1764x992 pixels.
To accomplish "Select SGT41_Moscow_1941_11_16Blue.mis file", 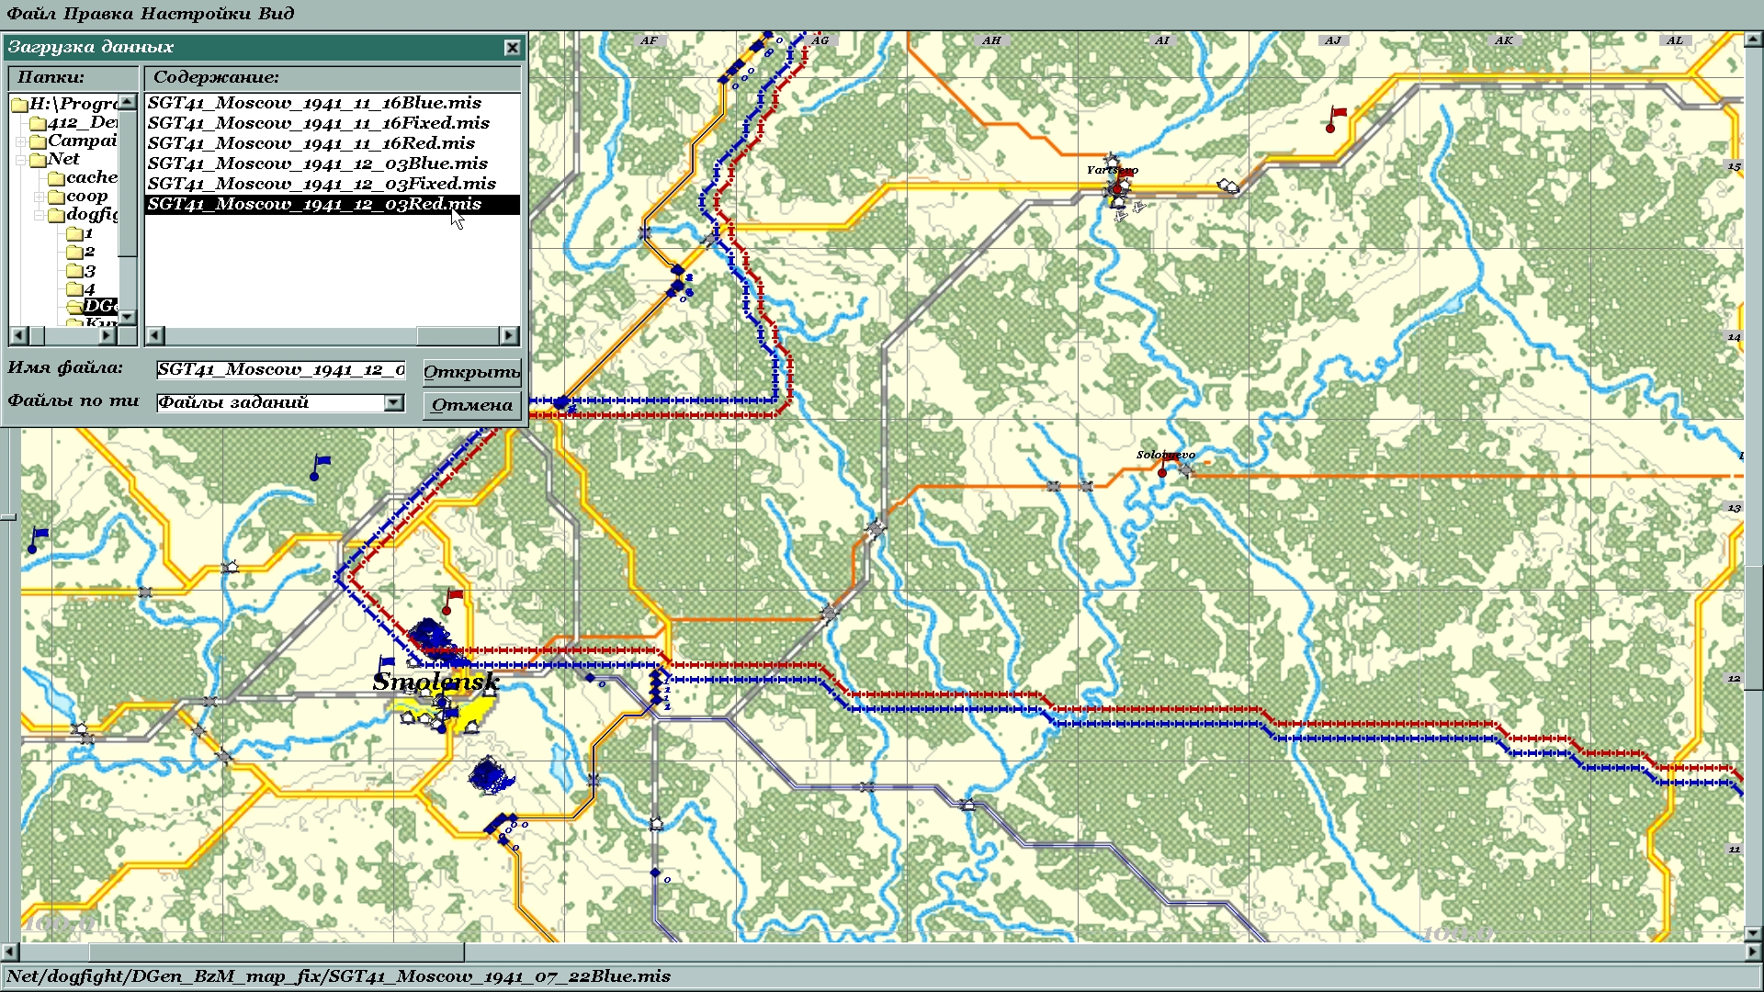I will tap(314, 103).
